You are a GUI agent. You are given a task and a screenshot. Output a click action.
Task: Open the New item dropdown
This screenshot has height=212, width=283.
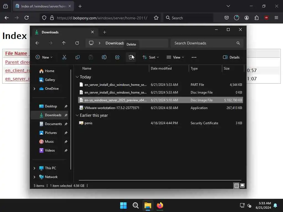pyautogui.click(x=44, y=57)
